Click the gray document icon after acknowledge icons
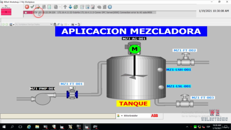 44,7
